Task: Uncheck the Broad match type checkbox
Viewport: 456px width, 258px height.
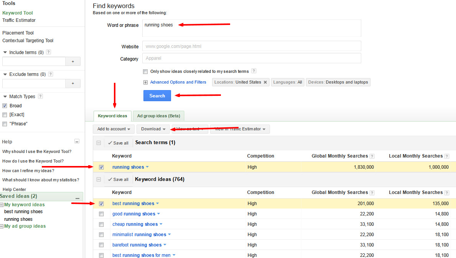Action: pyautogui.click(x=5, y=106)
